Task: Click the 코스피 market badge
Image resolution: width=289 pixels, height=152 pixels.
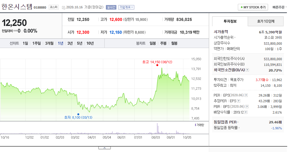Action: pyautogui.click(x=54, y=7)
